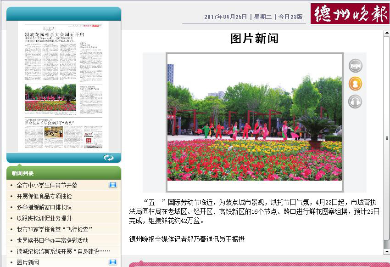The height and width of the screenshot is (267, 390).
Task: Click the scrollbar down arrow at article bottom
Action: (x=386, y=252)
